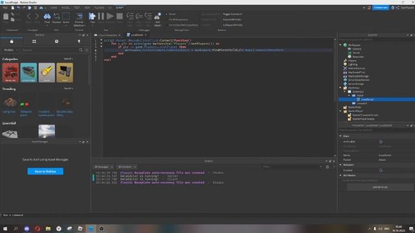Open the Toolbox Recent clock icon
Image resolution: width=415 pixels, height=233 pixels.
[x=56, y=41]
